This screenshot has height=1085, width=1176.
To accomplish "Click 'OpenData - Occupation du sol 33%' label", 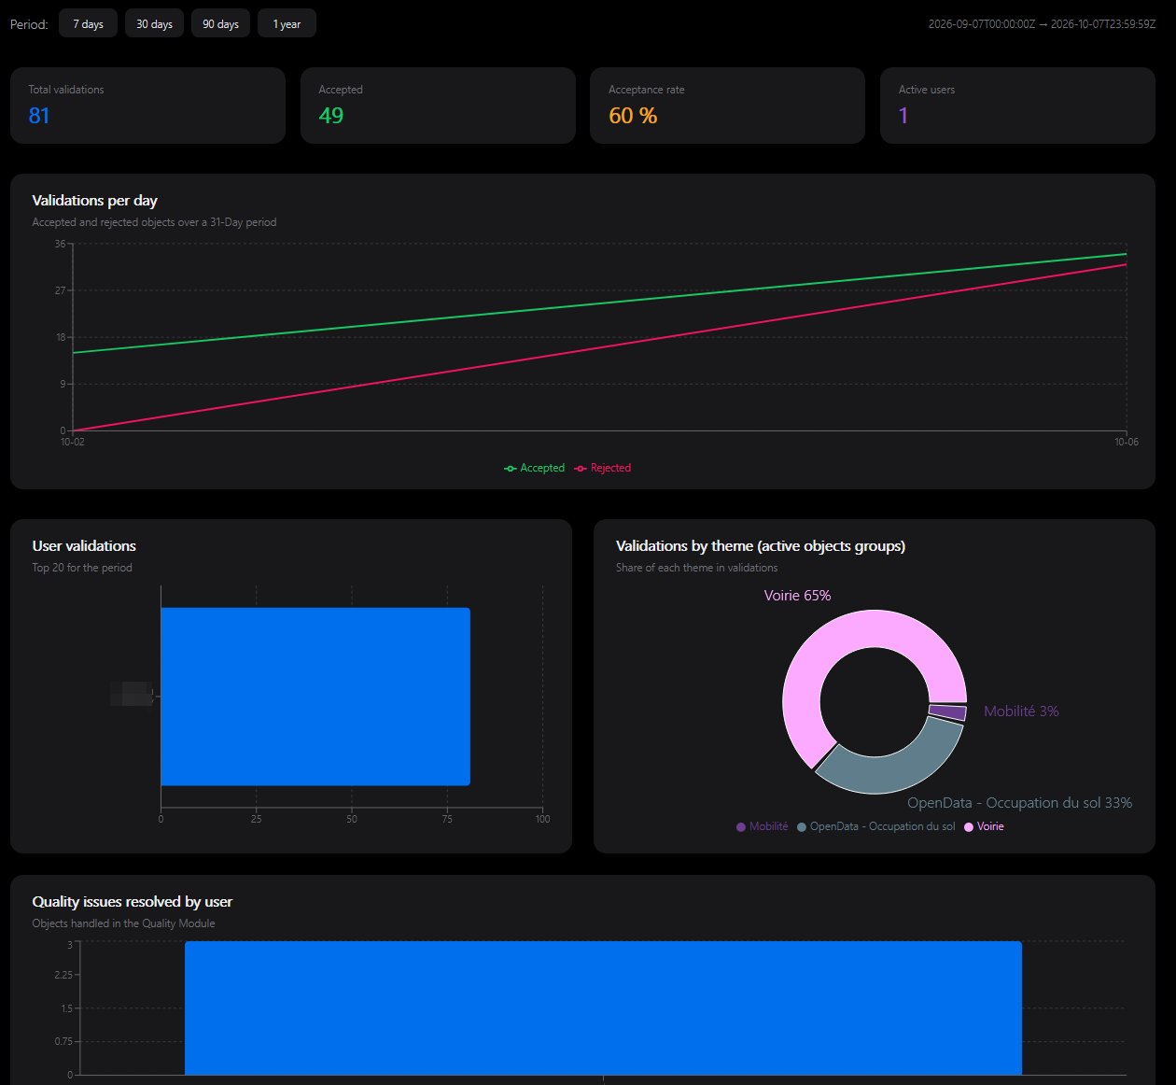I will pos(1019,803).
